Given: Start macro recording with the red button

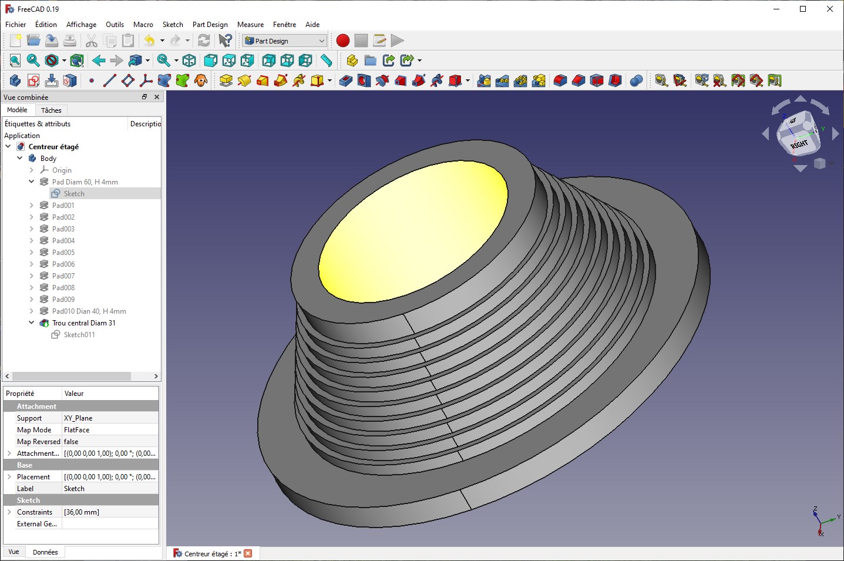Looking at the screenshot, I should [x=343, y=41].
